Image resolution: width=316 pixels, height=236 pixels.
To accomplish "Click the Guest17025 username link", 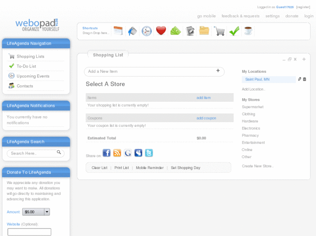I will [285, 7].
